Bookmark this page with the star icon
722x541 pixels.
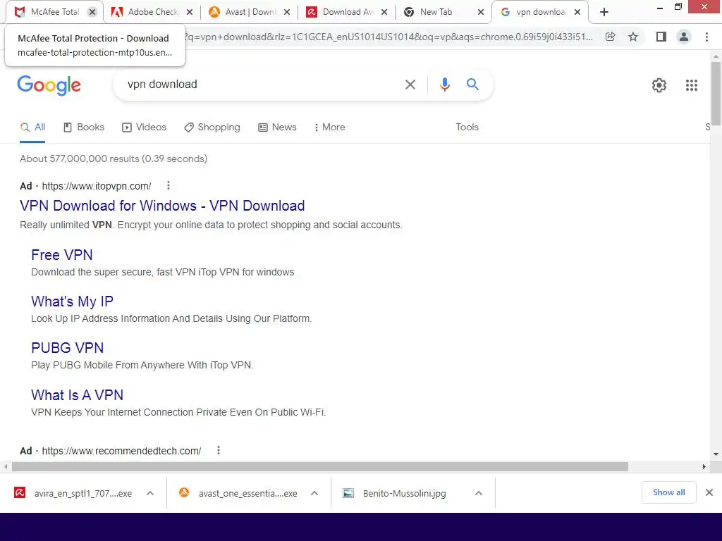tap(633, 37)
